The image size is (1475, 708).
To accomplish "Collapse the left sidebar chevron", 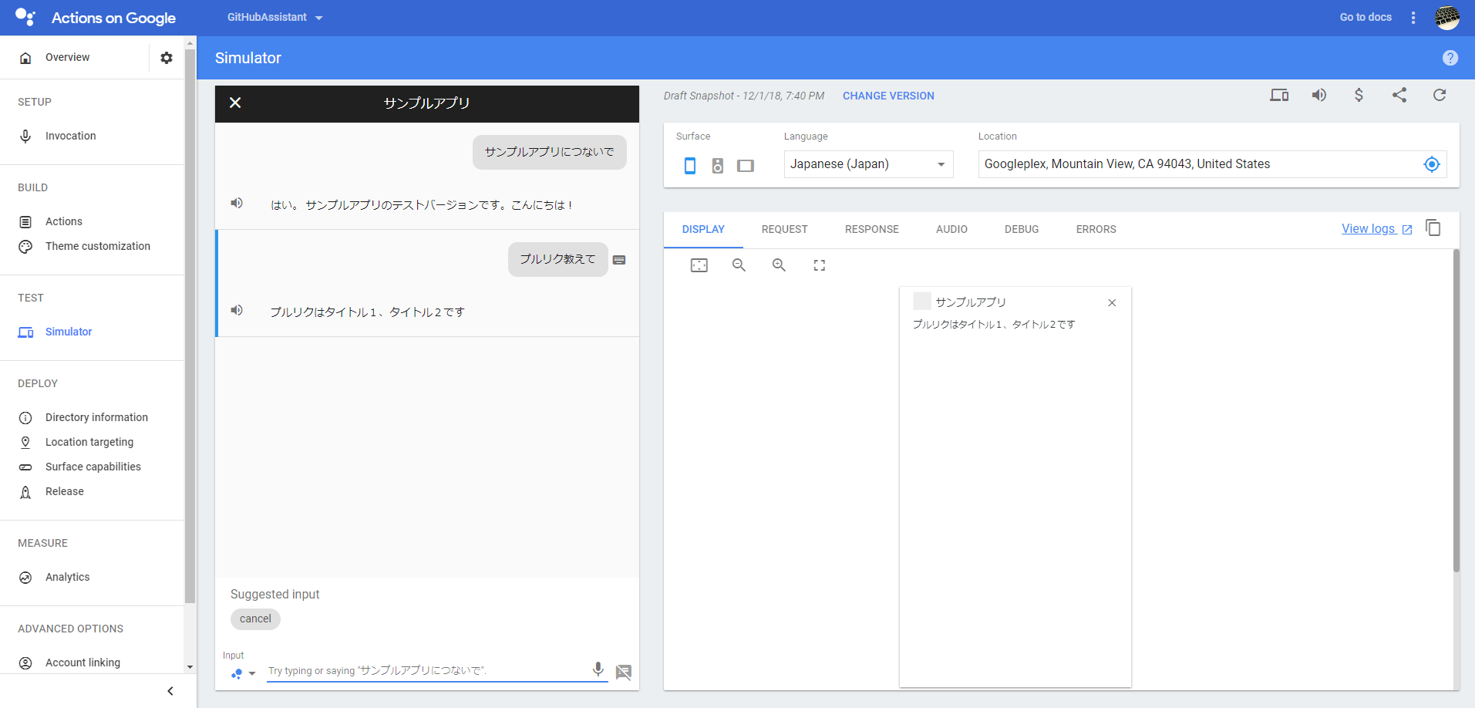I will [x=170, y=691].
